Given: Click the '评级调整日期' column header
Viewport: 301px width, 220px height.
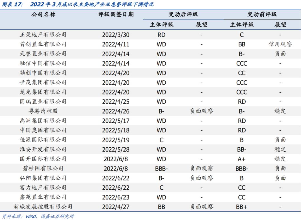Looking at the screenshot, I should (x=116, y=14).
